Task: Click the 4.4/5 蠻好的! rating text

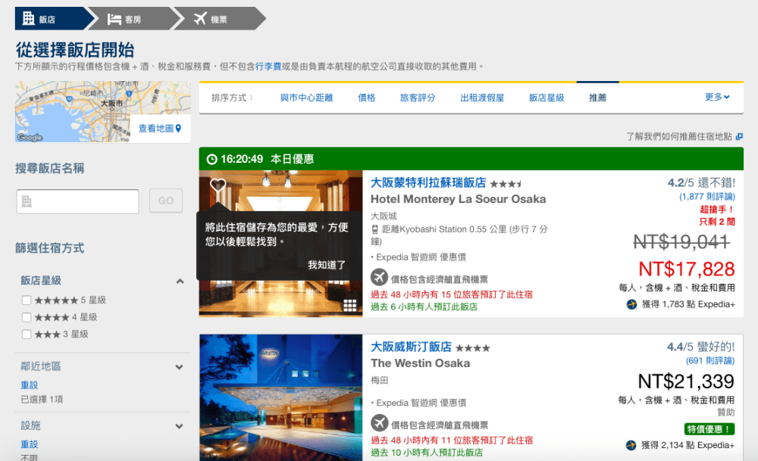Action: (700, 347)
